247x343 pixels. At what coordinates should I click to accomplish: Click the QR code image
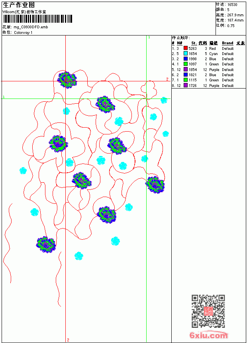click(x=208, y=311)
